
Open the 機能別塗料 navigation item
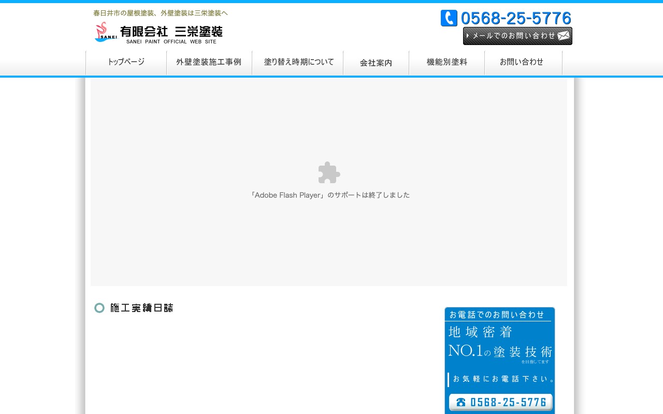pos(447,63)
